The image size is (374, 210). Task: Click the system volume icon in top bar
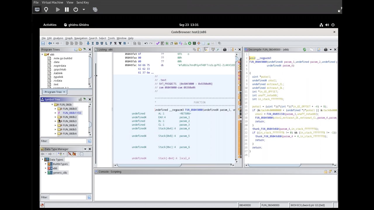[327, 25]
